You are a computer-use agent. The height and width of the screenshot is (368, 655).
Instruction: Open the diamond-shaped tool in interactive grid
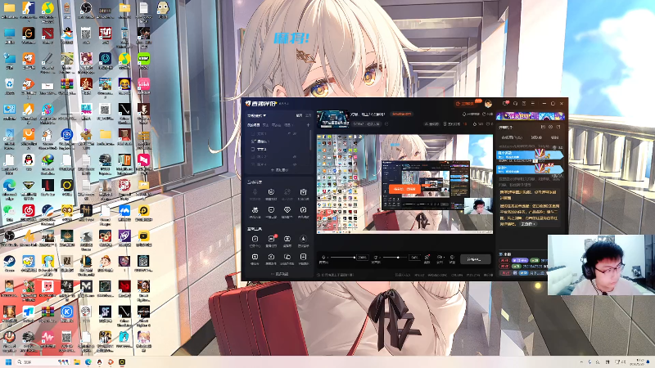tap(287, 210)
